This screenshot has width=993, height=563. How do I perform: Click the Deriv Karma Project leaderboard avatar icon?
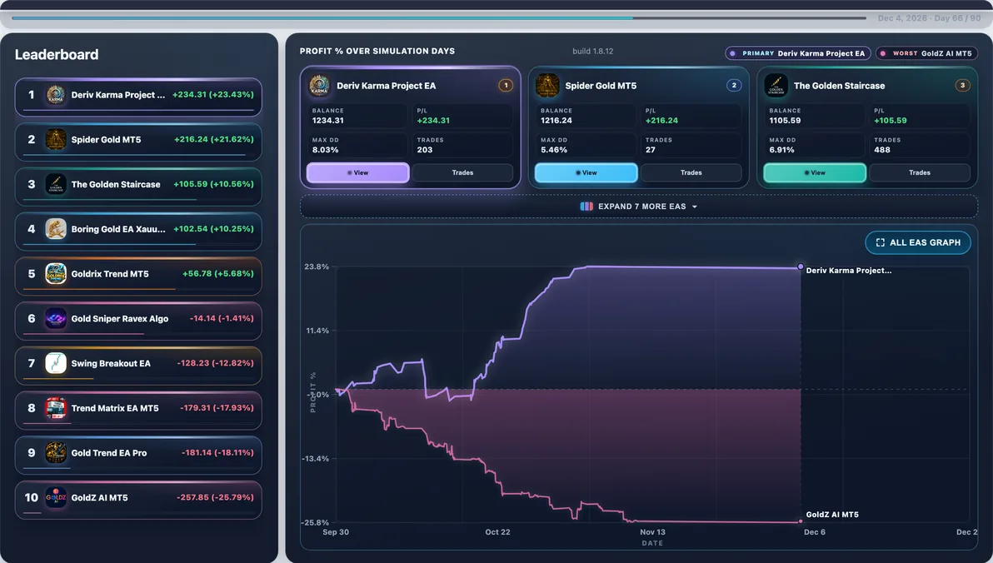click(56, 95)
